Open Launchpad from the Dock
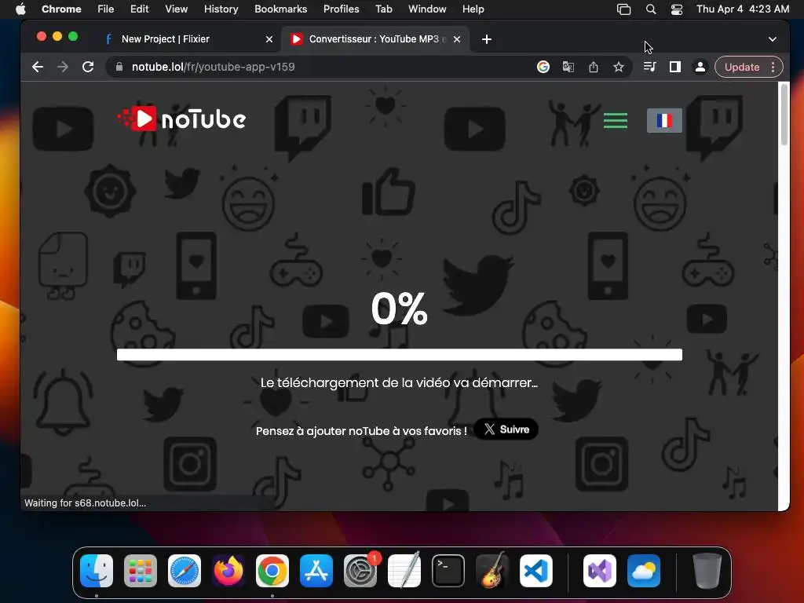Screen dimensions: 804x603 [141, 571]
